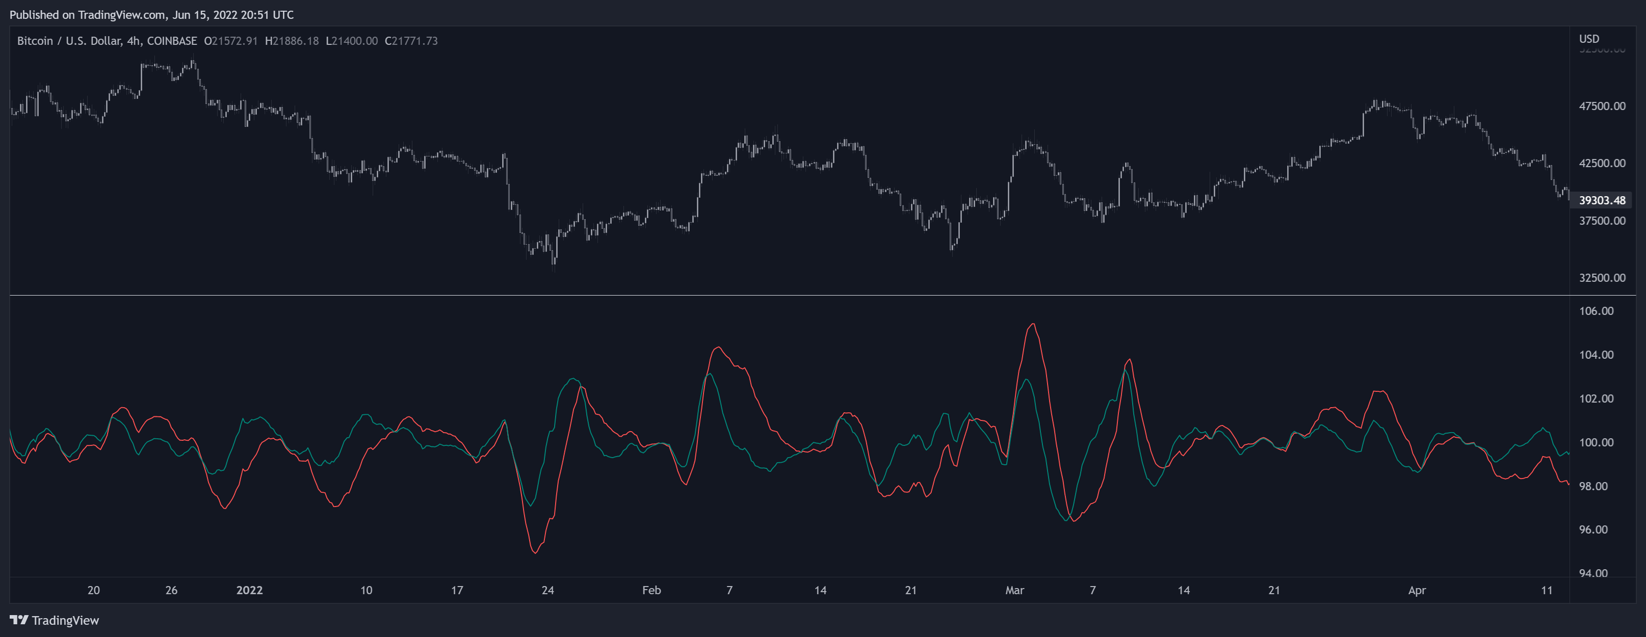Click the Apr label on time axis
This screenshot has width=1646, height=637.
(x=1417, y=590)
